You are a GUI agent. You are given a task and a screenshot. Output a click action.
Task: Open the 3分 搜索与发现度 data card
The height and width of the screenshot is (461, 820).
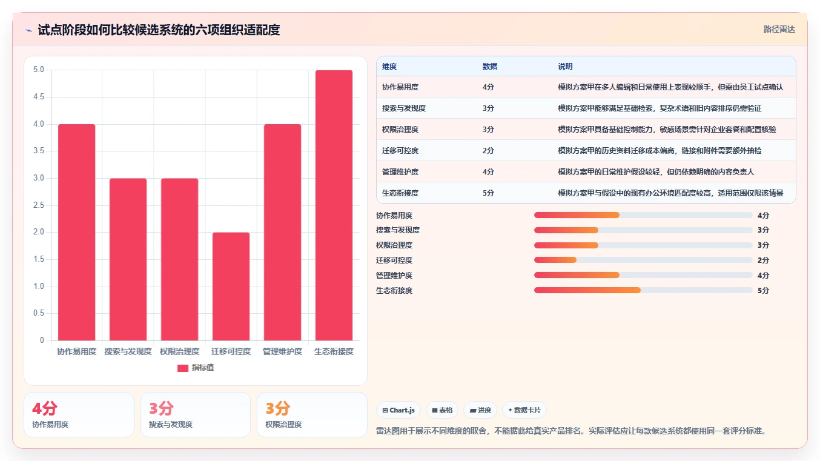coord(196,414)
